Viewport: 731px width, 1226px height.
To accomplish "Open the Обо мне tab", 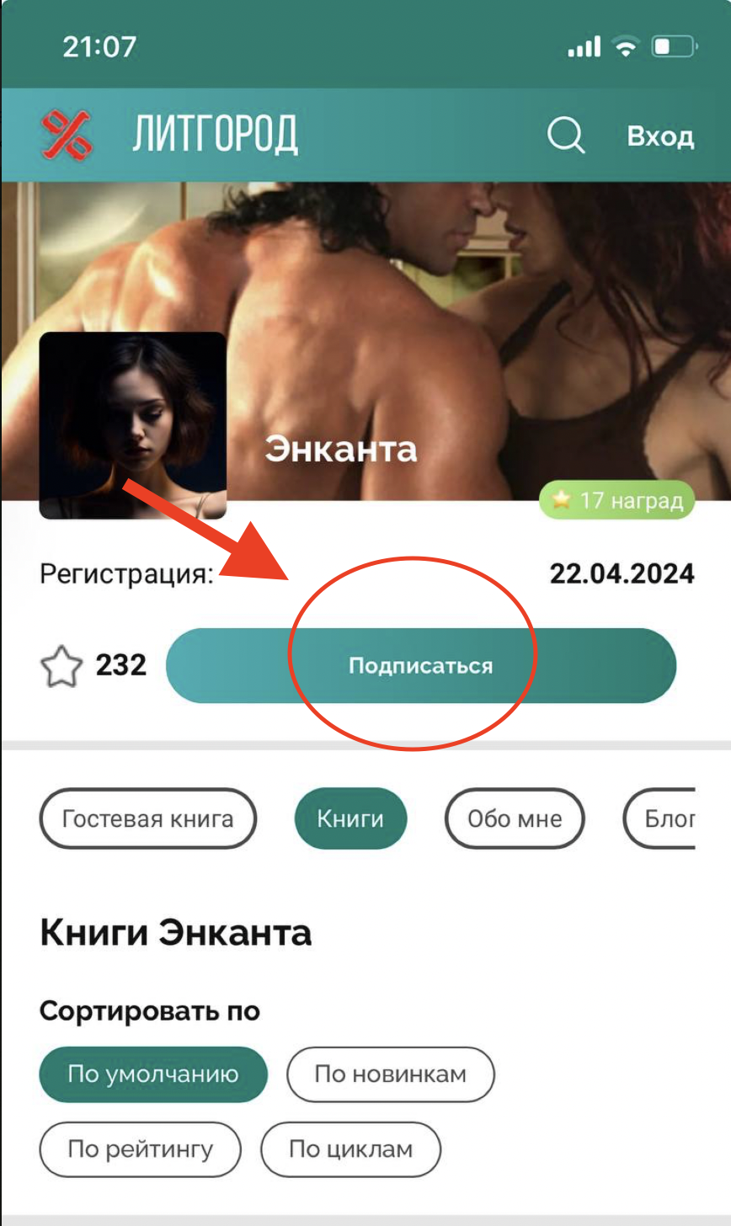I will click(x=515, y=818).
